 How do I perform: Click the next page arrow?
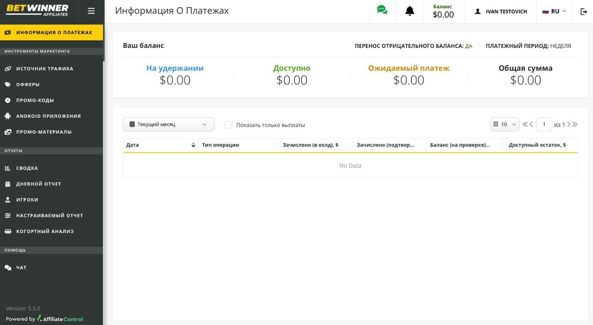pos(569,124)
